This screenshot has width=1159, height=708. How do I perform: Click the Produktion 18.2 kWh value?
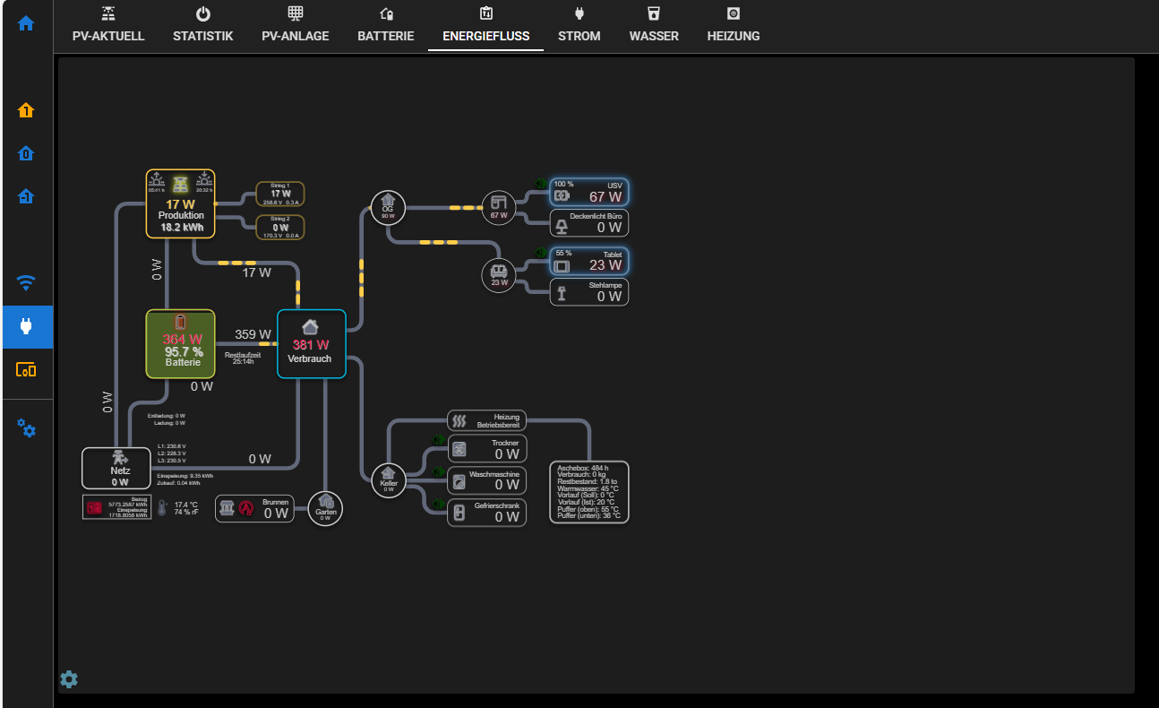point(182,228)
